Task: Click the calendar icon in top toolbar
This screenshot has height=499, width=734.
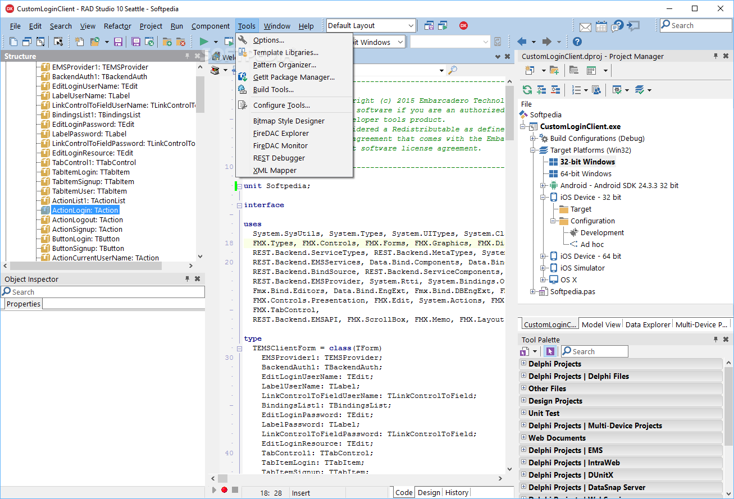Action: click(x=601, y=26)
